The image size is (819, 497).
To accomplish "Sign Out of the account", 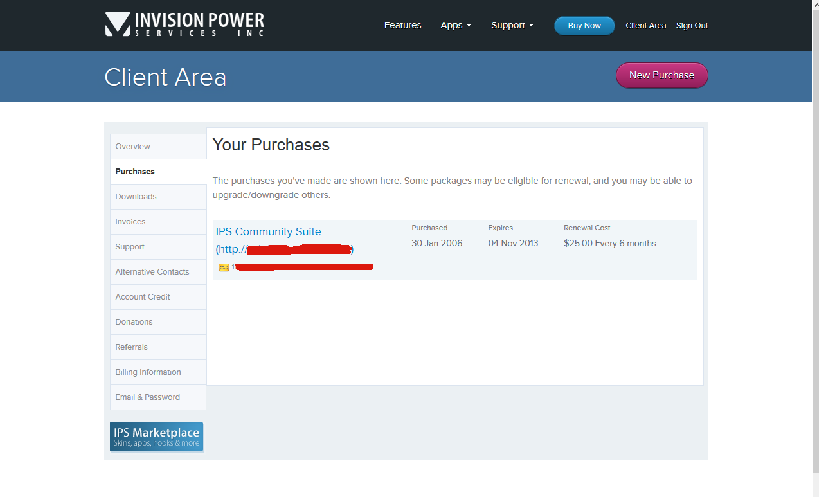I will pos(692,26).
